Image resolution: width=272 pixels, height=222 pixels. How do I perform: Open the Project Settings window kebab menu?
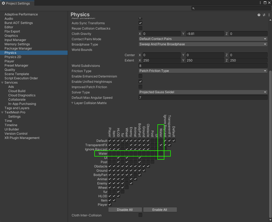pyautogui.click(x=260, y=3)
